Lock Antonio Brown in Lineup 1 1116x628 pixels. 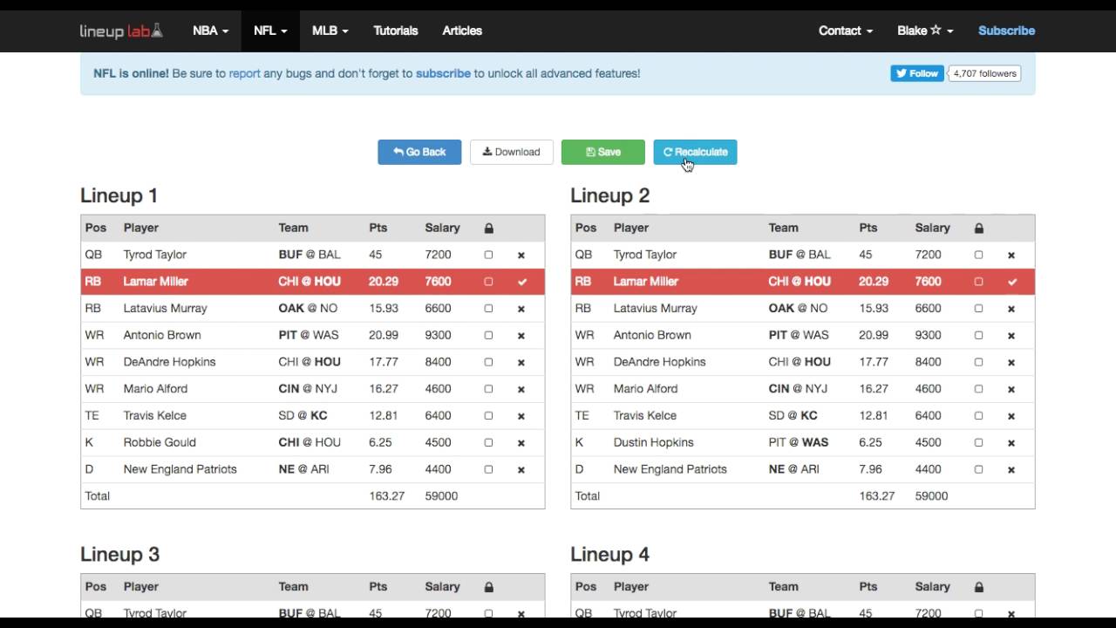pyautogui.click(x=488, y=335)
